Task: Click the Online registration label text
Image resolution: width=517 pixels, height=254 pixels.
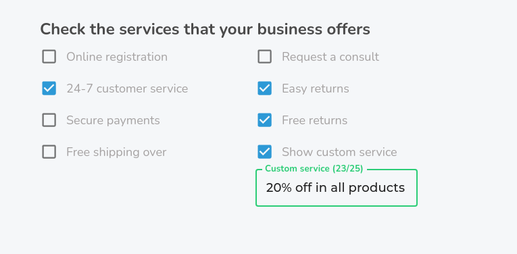Action: (117, 57)
